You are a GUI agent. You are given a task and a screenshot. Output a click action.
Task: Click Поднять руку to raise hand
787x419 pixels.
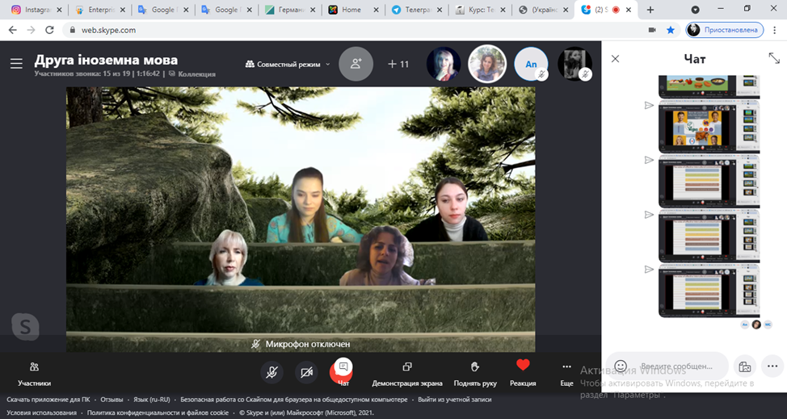[x=475, y=373]
